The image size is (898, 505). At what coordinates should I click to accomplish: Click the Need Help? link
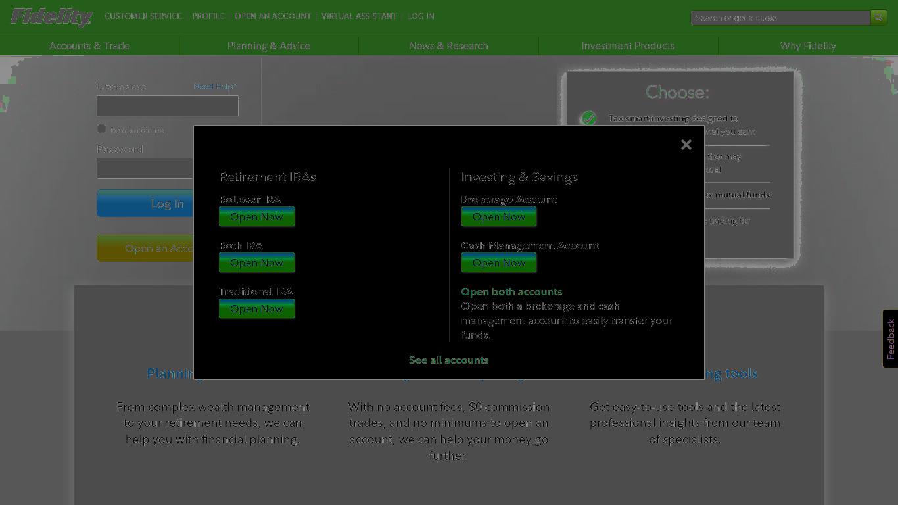click(215, 87)
